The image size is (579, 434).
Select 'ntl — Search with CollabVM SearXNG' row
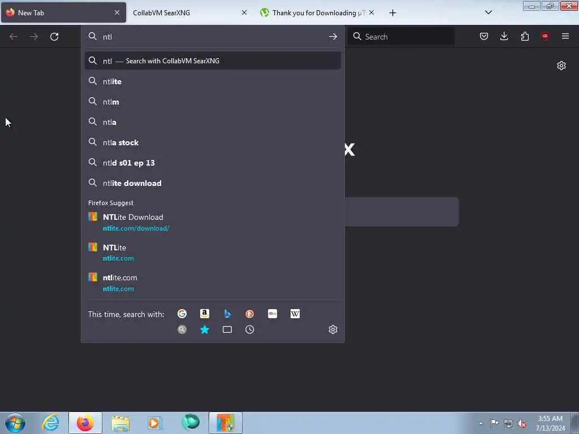[213, 61]
